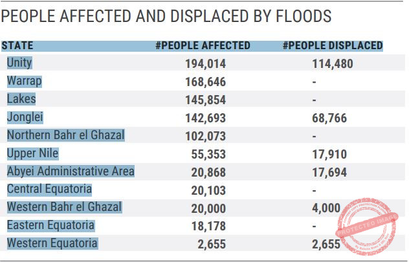Click the title People Affected and Displaced by Floods
This screenshot has height=262, width=409.
166,16
